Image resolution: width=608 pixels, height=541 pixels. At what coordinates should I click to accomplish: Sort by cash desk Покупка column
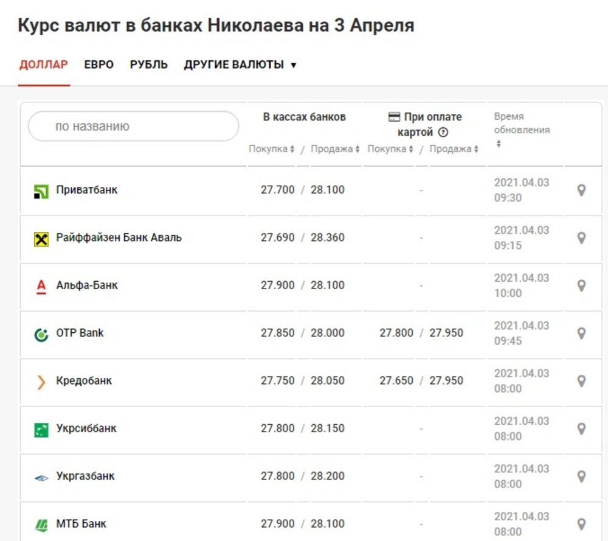point(271,149)
